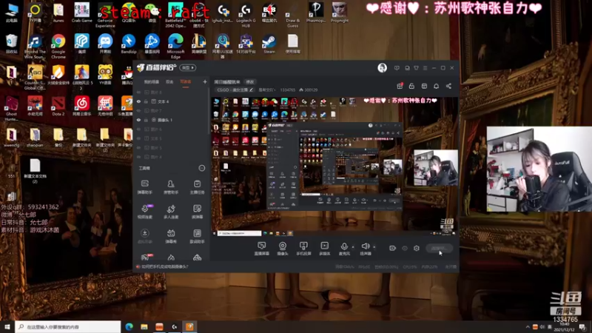Open the phone camera help link at bottom

[x=164, y=266]
